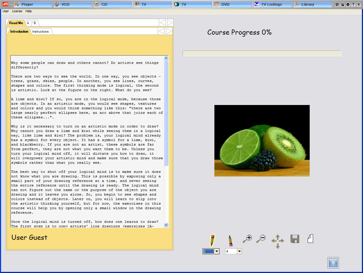Launch the DVD module
Screen dimensions: 363x273
pyautogui.click(x=233, y=4)
